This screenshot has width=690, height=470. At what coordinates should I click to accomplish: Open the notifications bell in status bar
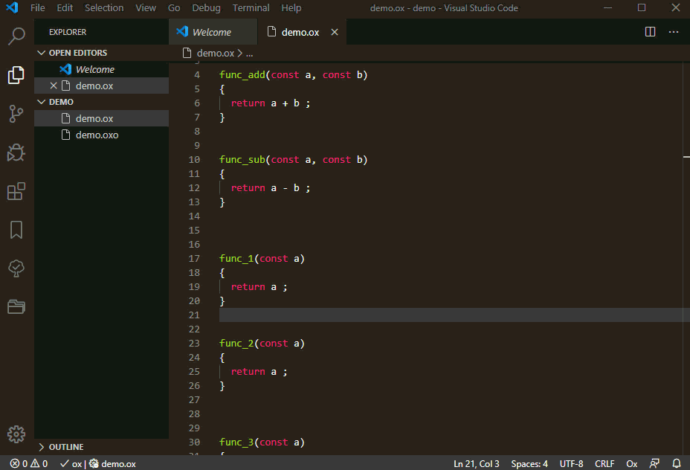click(x=677, y=463)
